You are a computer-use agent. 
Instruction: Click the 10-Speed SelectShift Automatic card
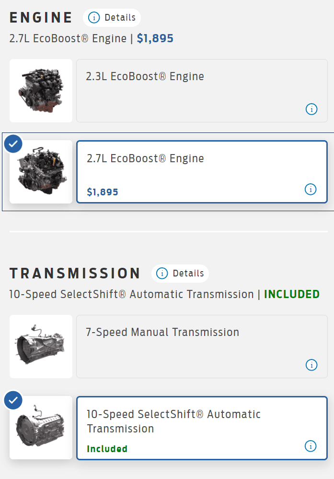[202, 428]
